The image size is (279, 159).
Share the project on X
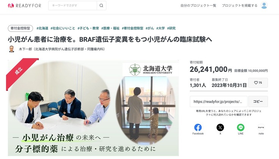pyautogui.click(x=220, y=129)
